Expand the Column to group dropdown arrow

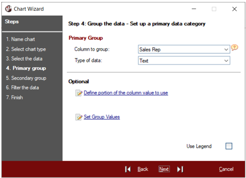click(x=226, y=50)
